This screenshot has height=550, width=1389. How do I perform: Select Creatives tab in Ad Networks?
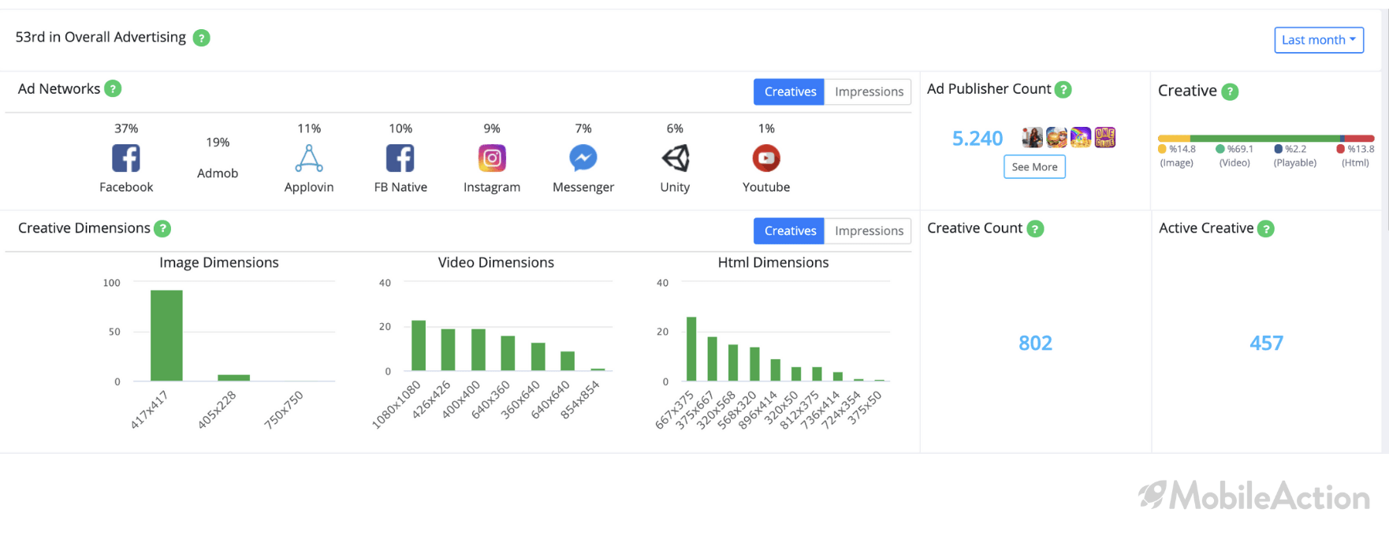click(x=789, y=91)
